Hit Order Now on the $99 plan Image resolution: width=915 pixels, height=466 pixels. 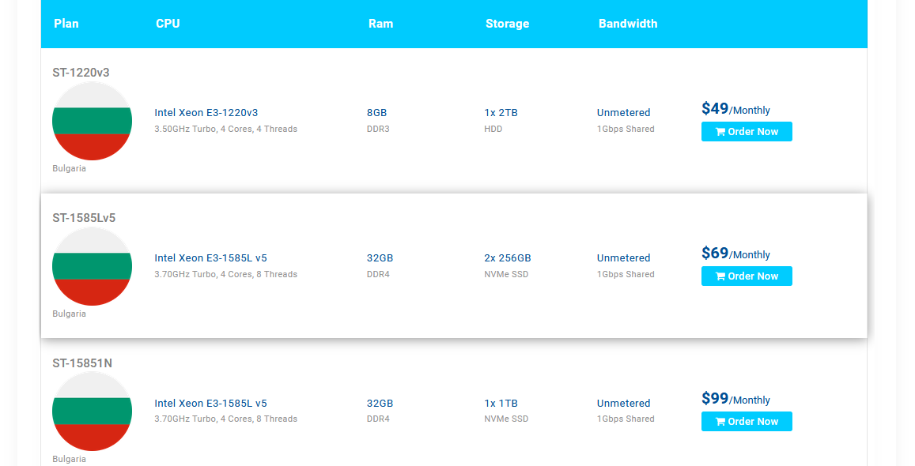coord(747,422)
